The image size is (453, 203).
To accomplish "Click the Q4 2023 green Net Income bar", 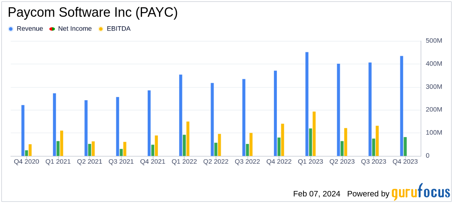I will tap(405, 147).
